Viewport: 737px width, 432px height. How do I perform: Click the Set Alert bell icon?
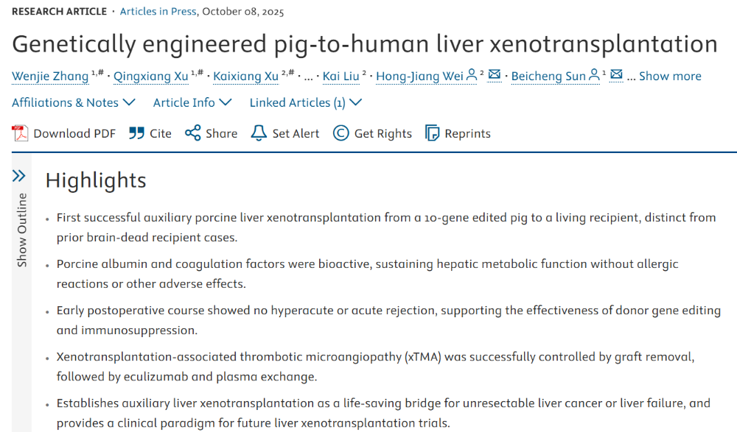point(258,133)
